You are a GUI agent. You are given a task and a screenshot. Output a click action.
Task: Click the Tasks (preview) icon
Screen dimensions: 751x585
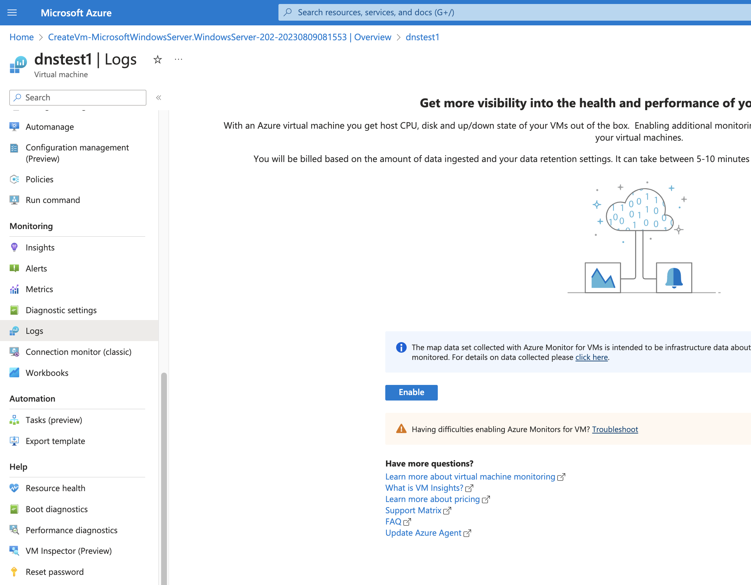click(x=14, y=420)
